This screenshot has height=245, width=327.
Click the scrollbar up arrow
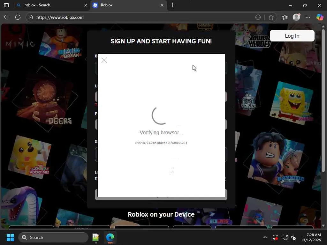click(x=323, y=26)
